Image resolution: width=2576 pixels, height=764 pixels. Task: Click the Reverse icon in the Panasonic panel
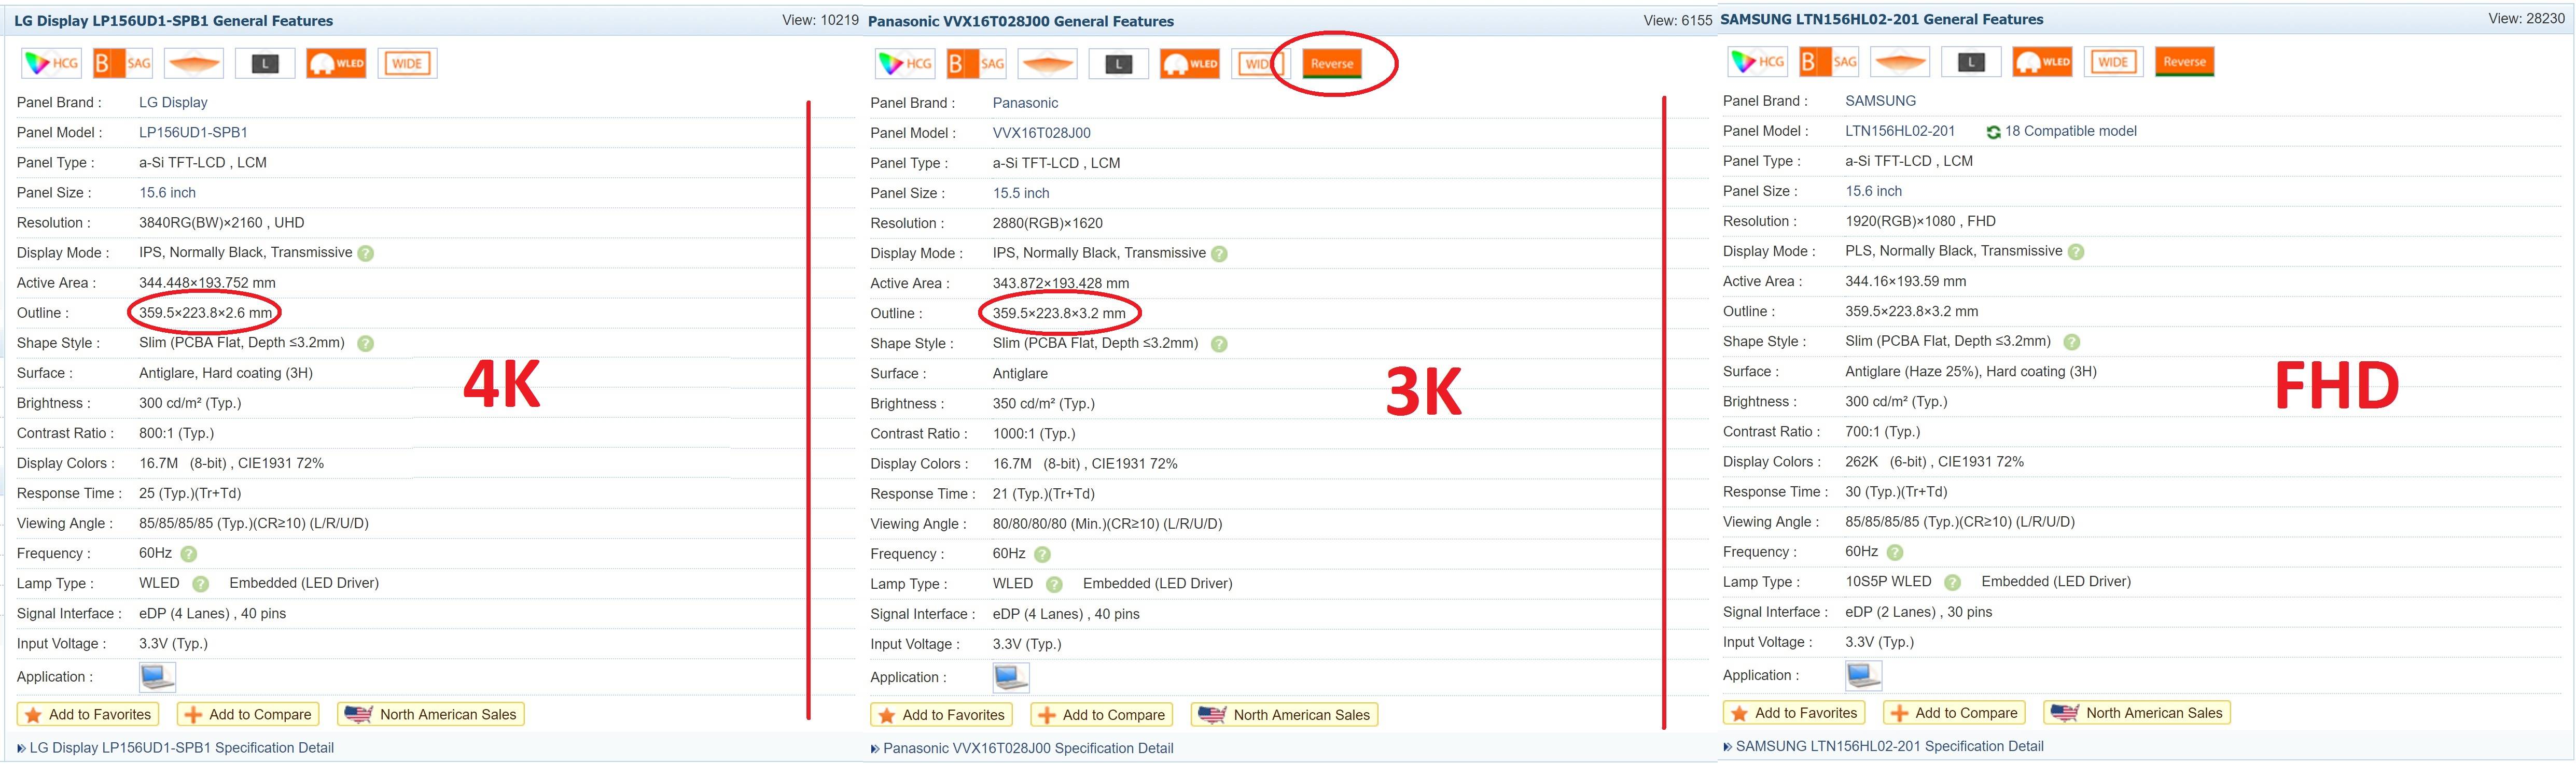pos(1332,64)
